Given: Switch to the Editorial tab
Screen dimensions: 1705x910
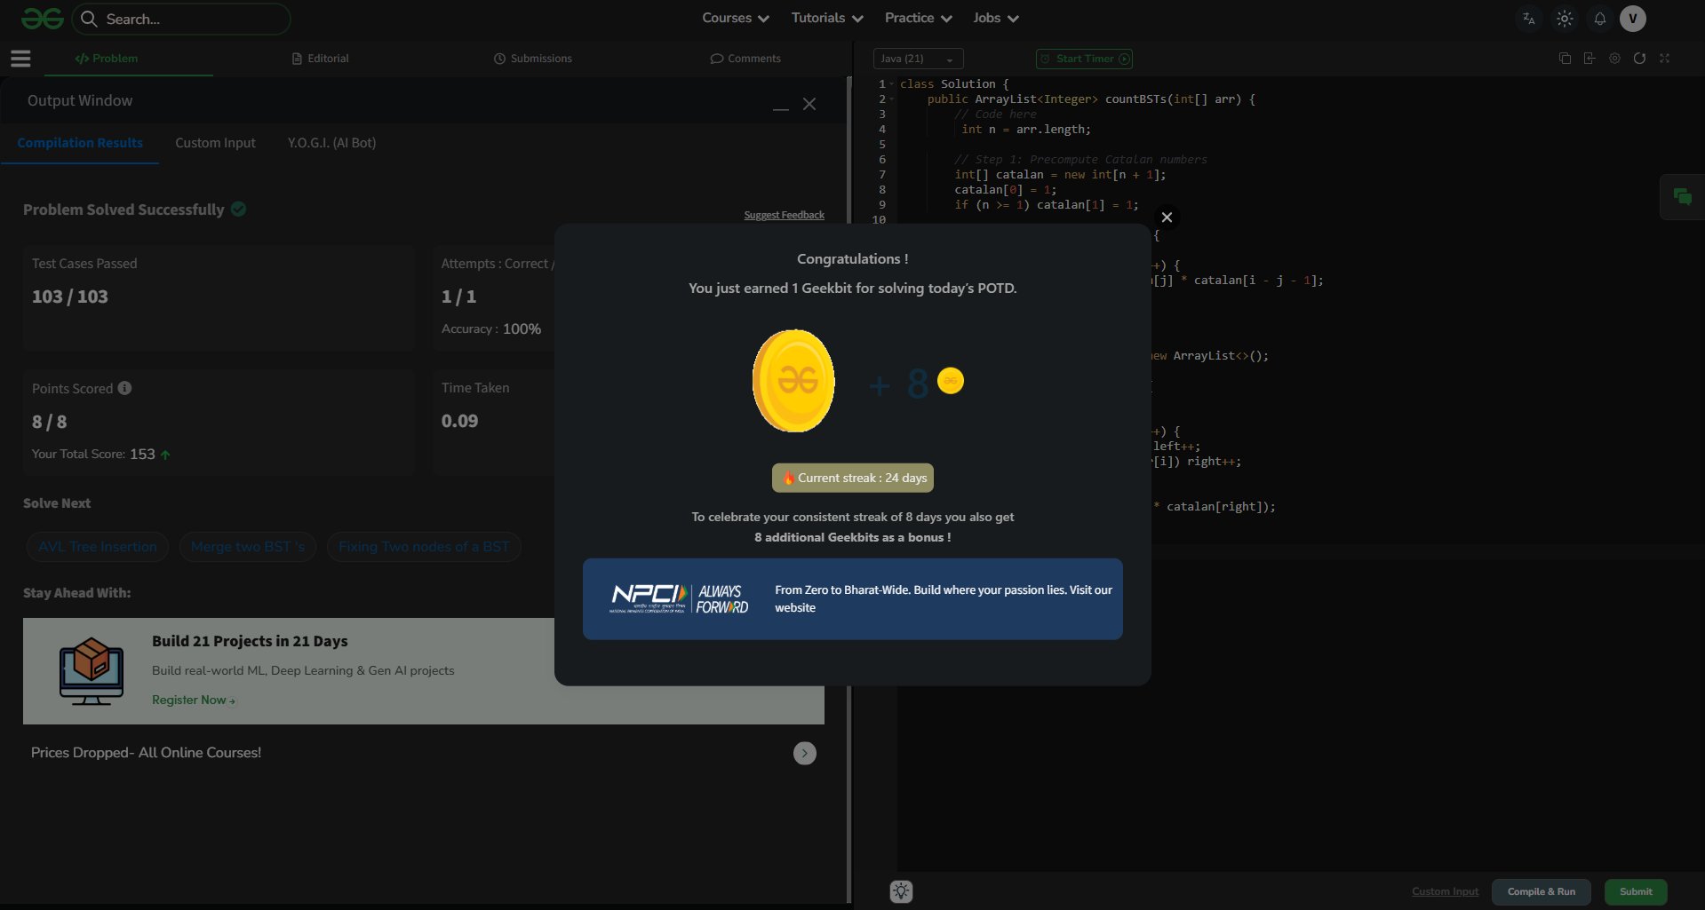Looking at the screenshot, I should tap(320, 59).
